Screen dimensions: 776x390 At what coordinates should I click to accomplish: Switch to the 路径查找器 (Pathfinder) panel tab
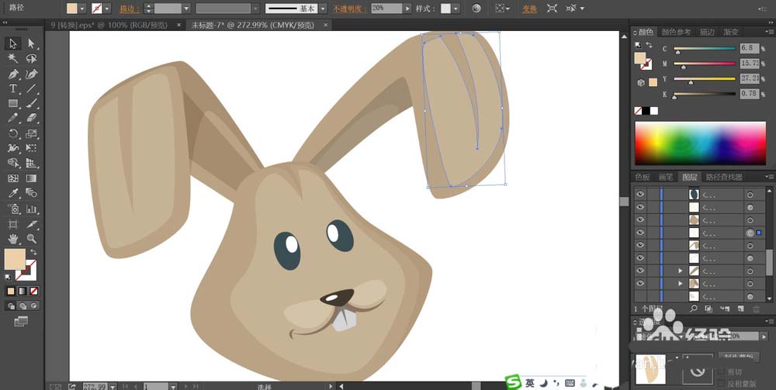(x=724, y=178)
